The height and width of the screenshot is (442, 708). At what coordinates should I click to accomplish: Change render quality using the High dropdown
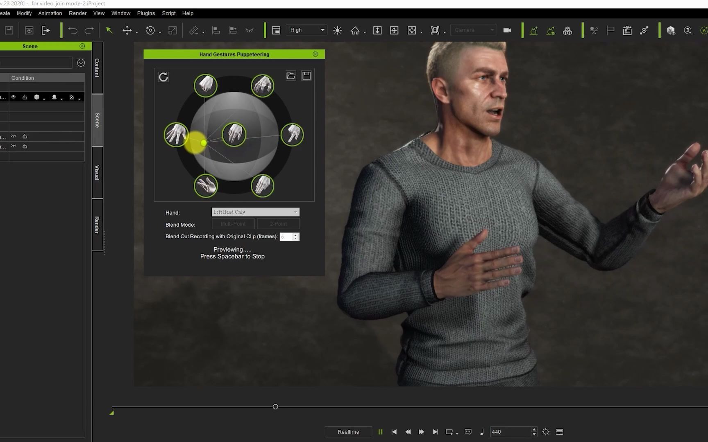click(x=306, y=30)
